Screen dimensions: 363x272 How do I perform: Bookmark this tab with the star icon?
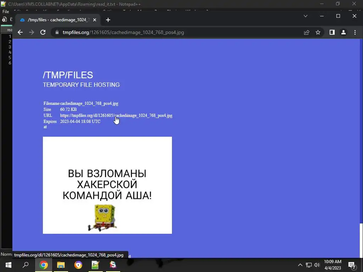(318, 32)
